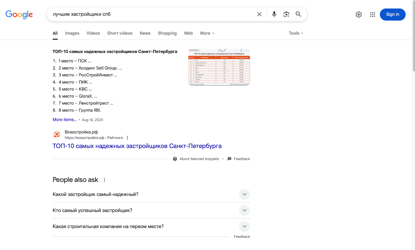Click the About featured snippets help icon
Screen dimensions: 415x250
[x=175, y=159]
